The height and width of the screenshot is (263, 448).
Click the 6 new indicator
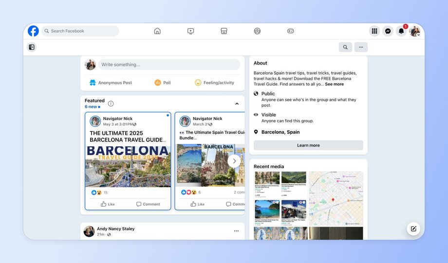coord(93,106)
